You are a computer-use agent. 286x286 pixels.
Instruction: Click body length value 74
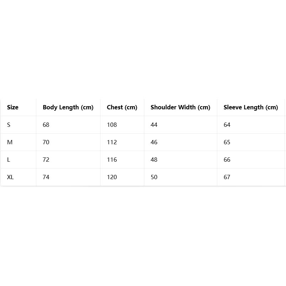pyautogui.click(x=46, y=177)
